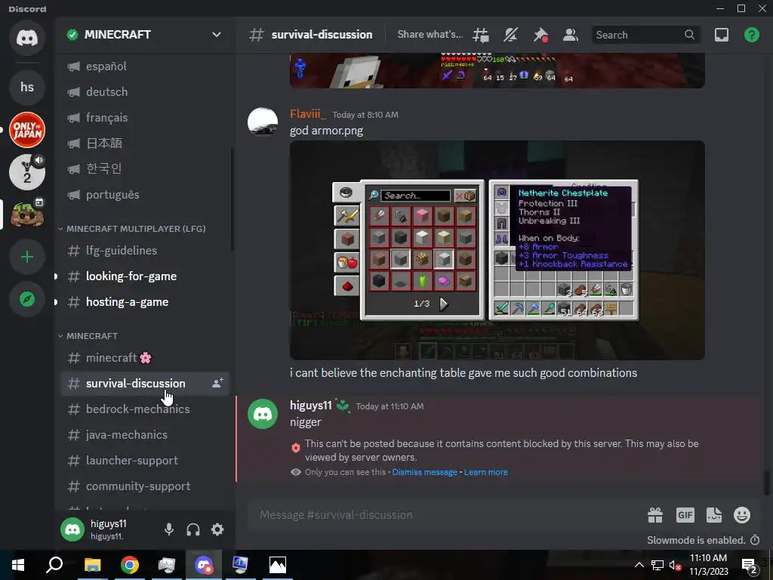The height and width of the screenshot is (580, 773).
Task: Open File Explorer on the taskbar
Action: (x=92, y=565)
